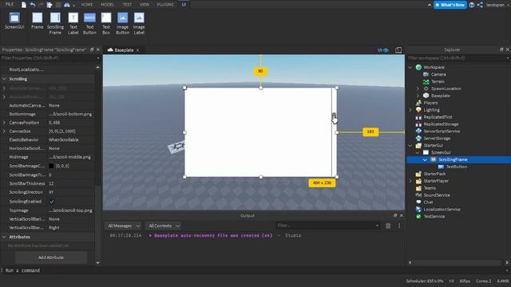Screen dimensions: 511x287
Task: Open the All Messages dropdown
Action: [x=123, y=226]
